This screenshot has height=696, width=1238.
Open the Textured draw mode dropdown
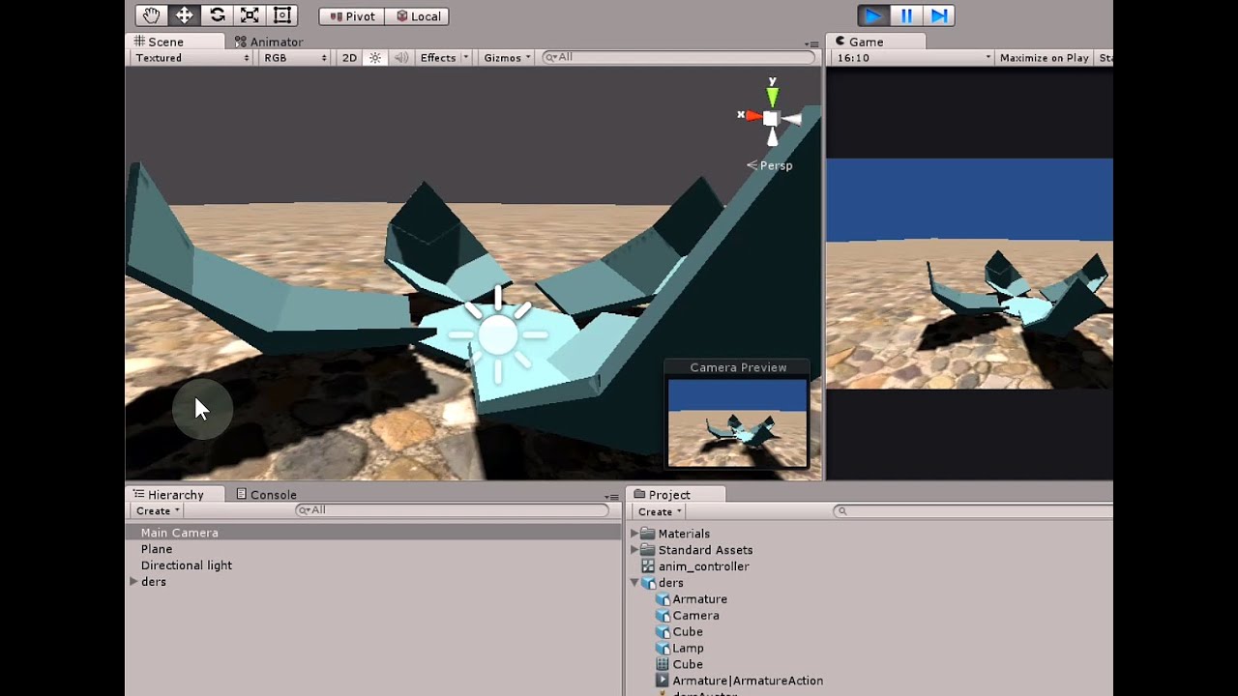tap(192, 58)
